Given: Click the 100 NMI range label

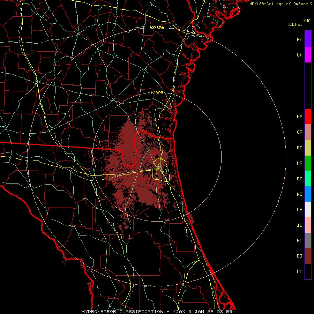Looking at the screenshot, I should [157, 28].
